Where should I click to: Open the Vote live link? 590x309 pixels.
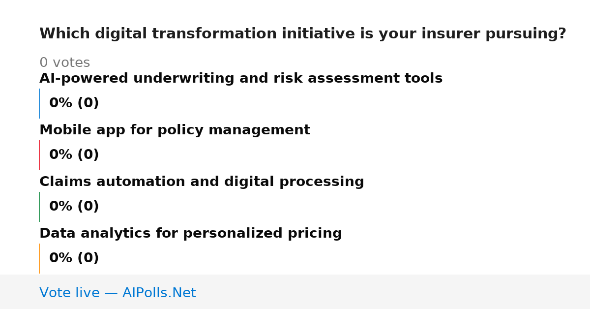coord(118,293)
